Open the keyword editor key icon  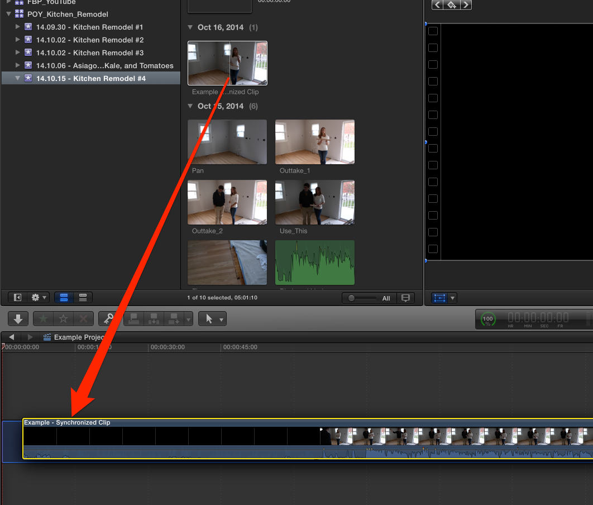108,319
